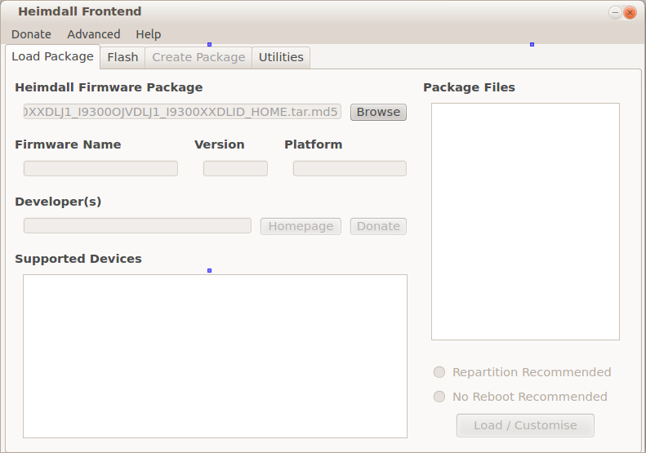
Task: Switch to the Load Package tab
Action: point(53,56)
